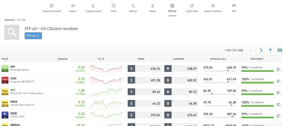Expand the blue ETF-uri dropdown
The height and width of the screenshot is (126, 283).
point(33,36)
